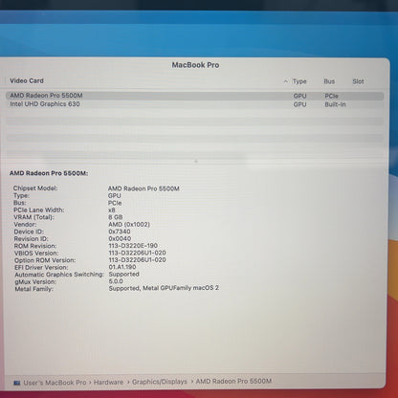This screenshot has height=398, width=398.
Task: Click the VBIOS Version label
Action: coord(36,254)
